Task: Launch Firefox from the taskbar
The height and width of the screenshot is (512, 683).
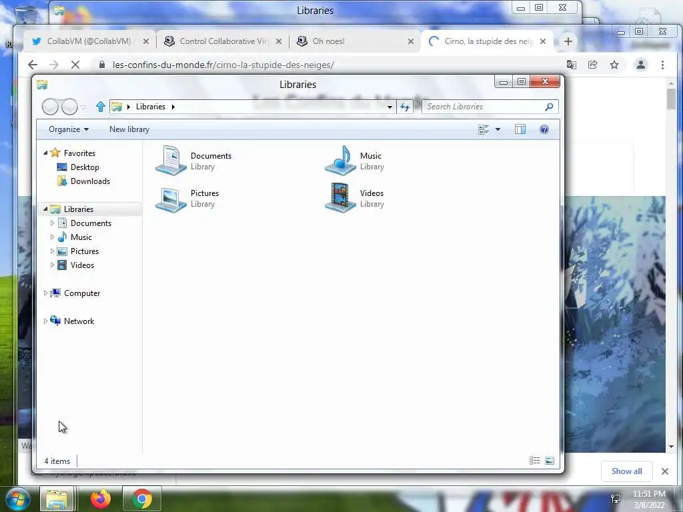Action: tap(101, 499)
